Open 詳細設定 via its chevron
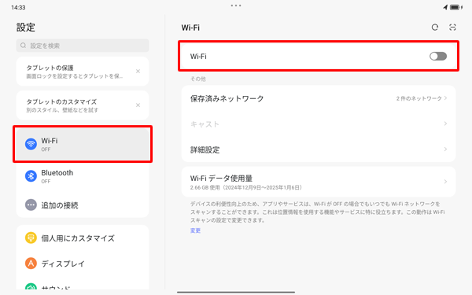This screenshot has width=472, height=295. [445, 149]
